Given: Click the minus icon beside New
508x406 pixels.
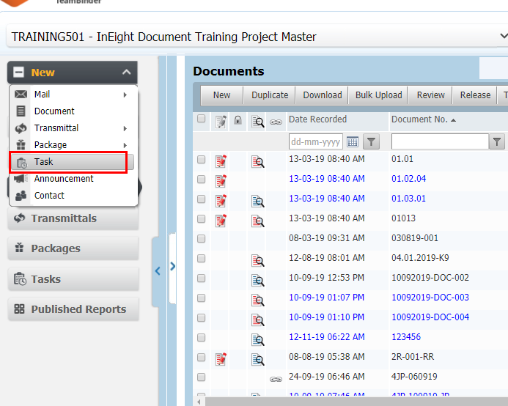Looking at the screenshot, I should pos(18,72).
